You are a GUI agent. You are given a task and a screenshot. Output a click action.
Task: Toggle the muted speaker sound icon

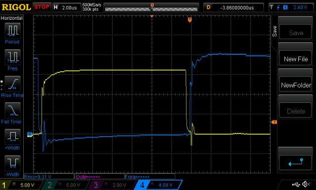(306, 184)
